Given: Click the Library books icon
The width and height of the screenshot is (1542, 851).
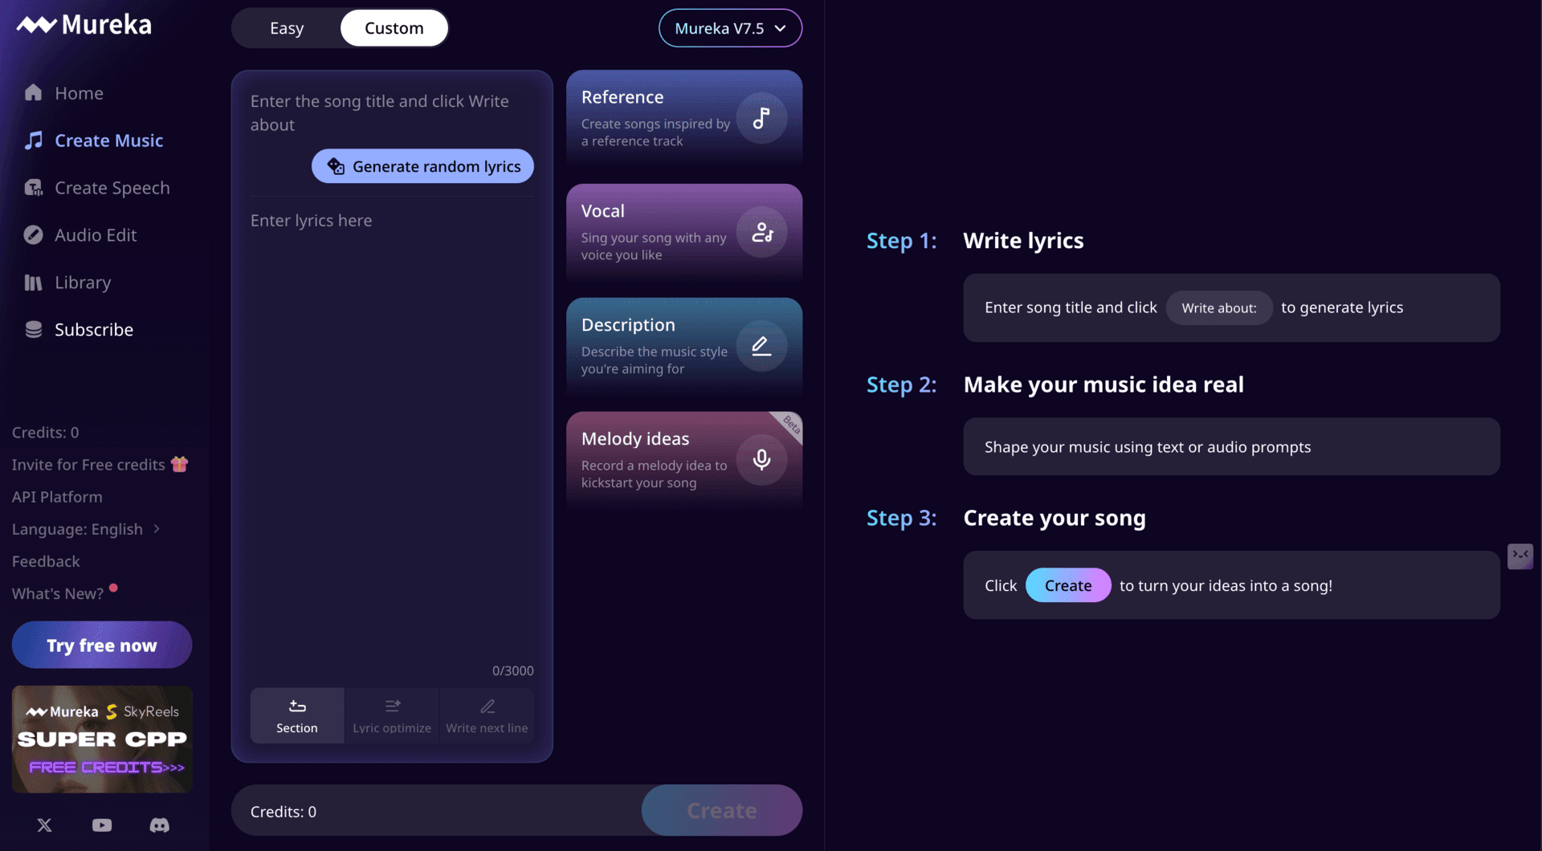Looking at the screenshot, I should (x=33, y=283).
